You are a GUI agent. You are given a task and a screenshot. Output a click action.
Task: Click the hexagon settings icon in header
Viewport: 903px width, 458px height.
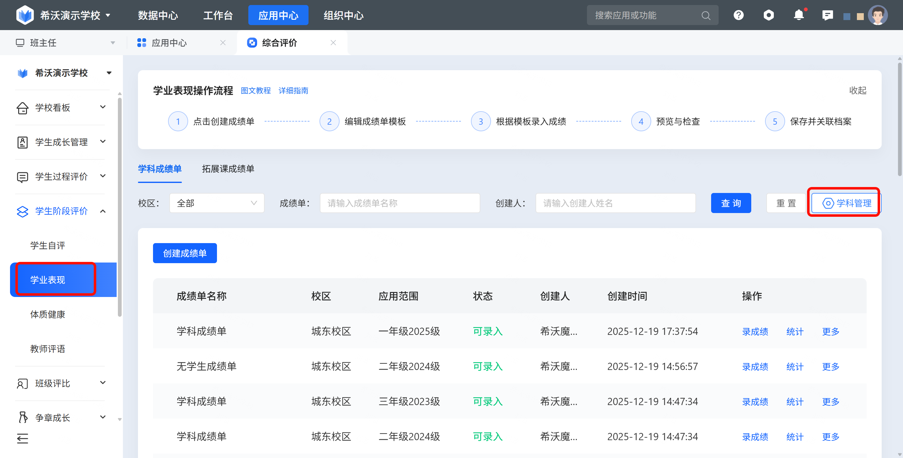[x=768, y=15]
